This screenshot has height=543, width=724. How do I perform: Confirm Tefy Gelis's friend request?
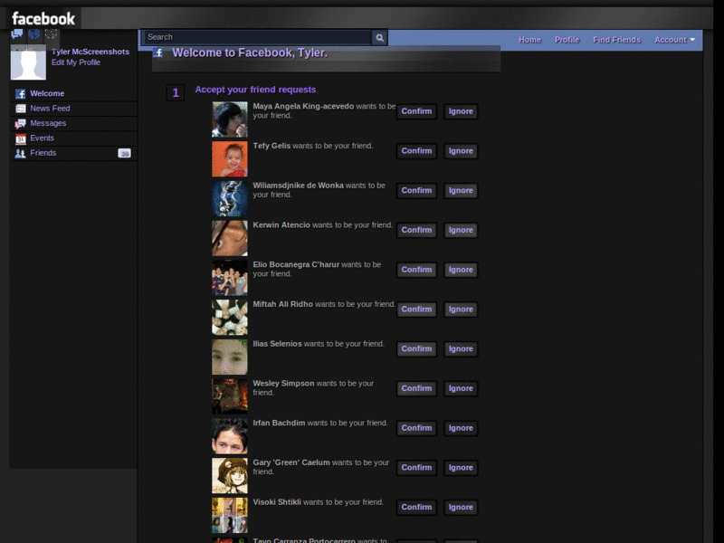pyautogui.click(x=416, y=151)
